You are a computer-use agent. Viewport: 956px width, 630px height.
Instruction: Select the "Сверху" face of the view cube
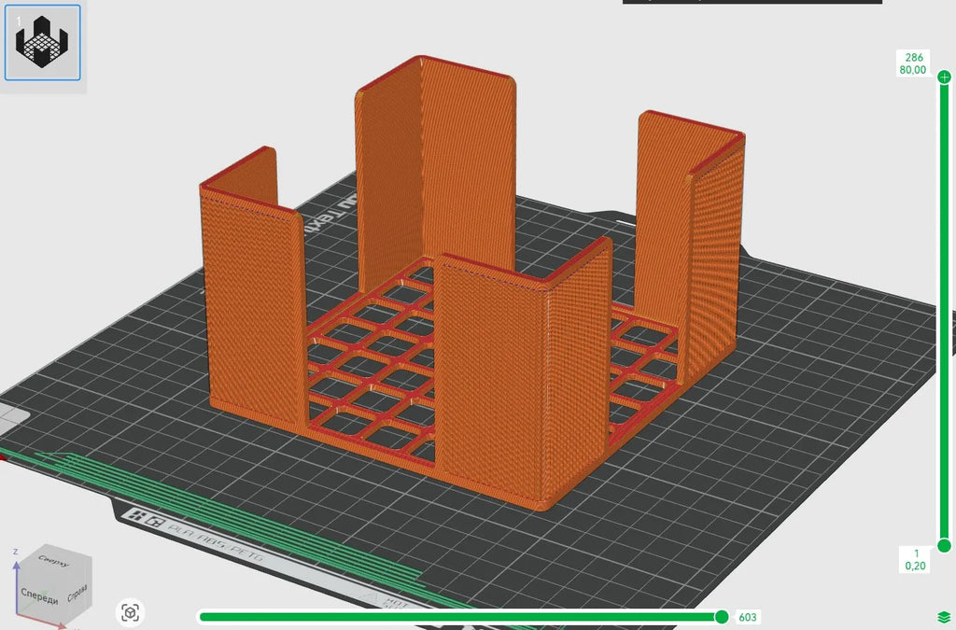(53, 561)
